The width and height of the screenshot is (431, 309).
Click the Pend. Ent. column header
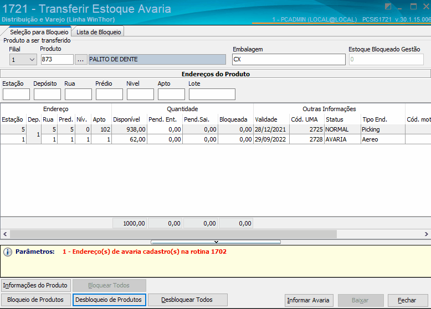click(x=165, y=119)
